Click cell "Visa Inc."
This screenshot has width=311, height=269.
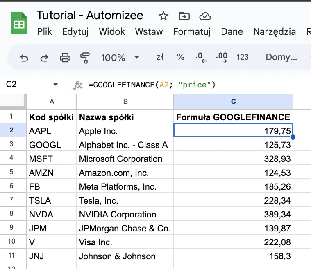pos(125,241)
